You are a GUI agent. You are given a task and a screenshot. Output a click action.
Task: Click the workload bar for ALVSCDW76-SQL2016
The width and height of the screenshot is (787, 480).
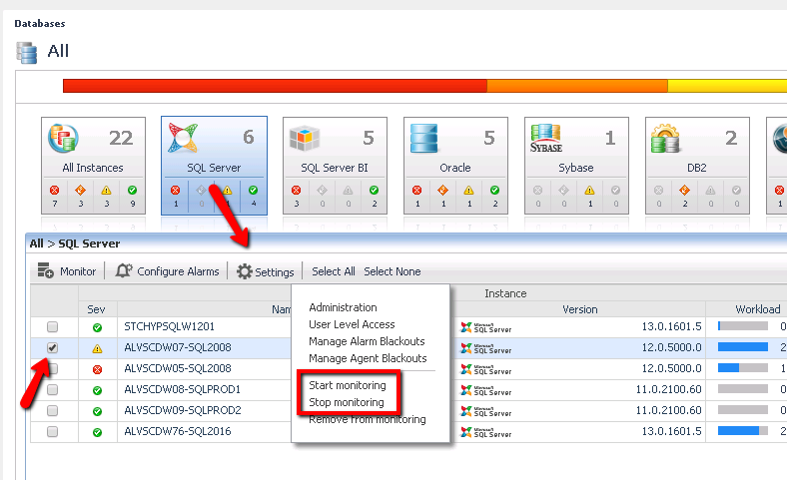tap(743, 431)
